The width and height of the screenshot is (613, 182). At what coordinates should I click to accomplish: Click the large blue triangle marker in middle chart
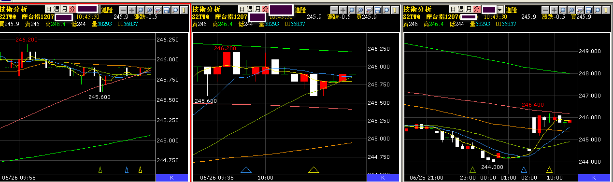(246, 169)
